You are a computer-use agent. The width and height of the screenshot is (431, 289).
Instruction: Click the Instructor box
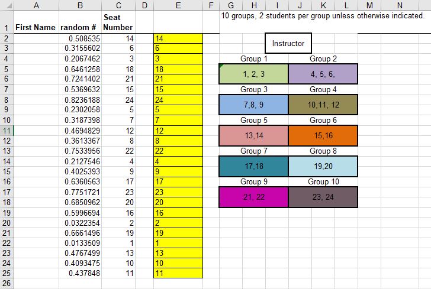click(x=288, y=43)
